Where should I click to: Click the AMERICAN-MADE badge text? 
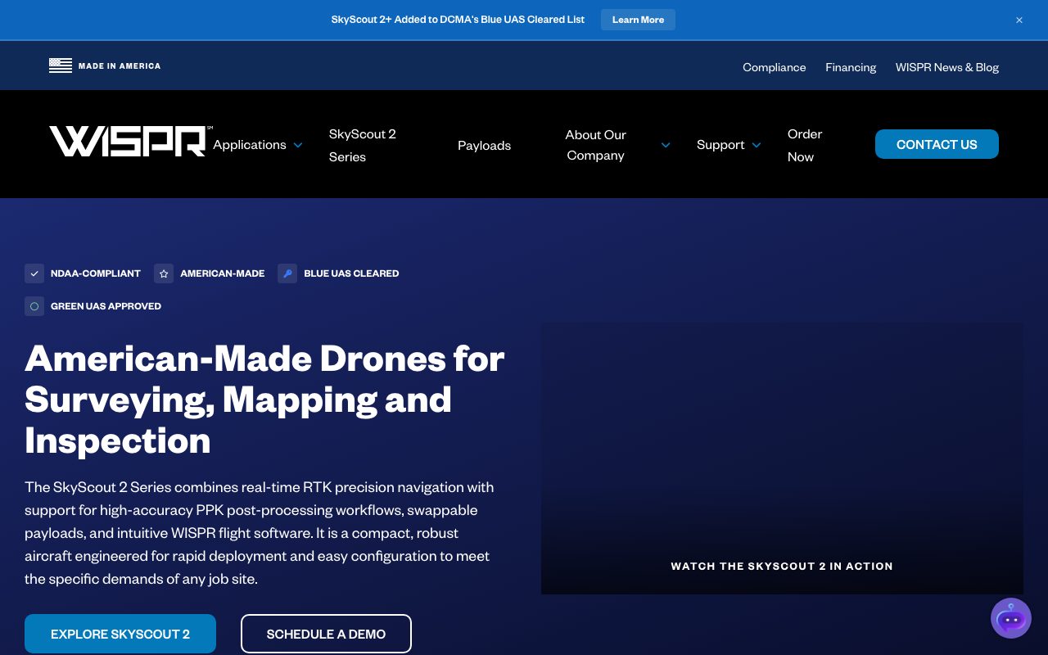tap(223, 273)
